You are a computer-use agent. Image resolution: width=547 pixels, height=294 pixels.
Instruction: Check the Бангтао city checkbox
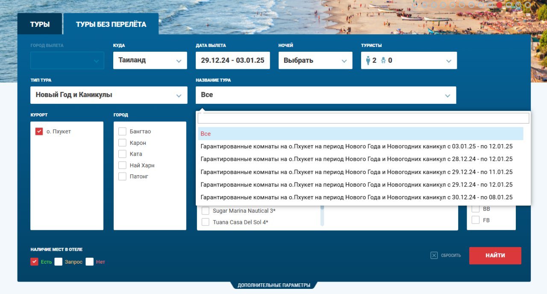tap(122, 132)
